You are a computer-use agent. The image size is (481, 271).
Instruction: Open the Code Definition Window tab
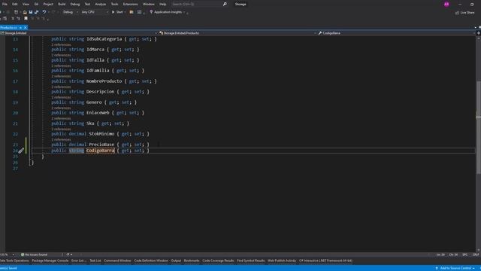click(x=151, y=260)
